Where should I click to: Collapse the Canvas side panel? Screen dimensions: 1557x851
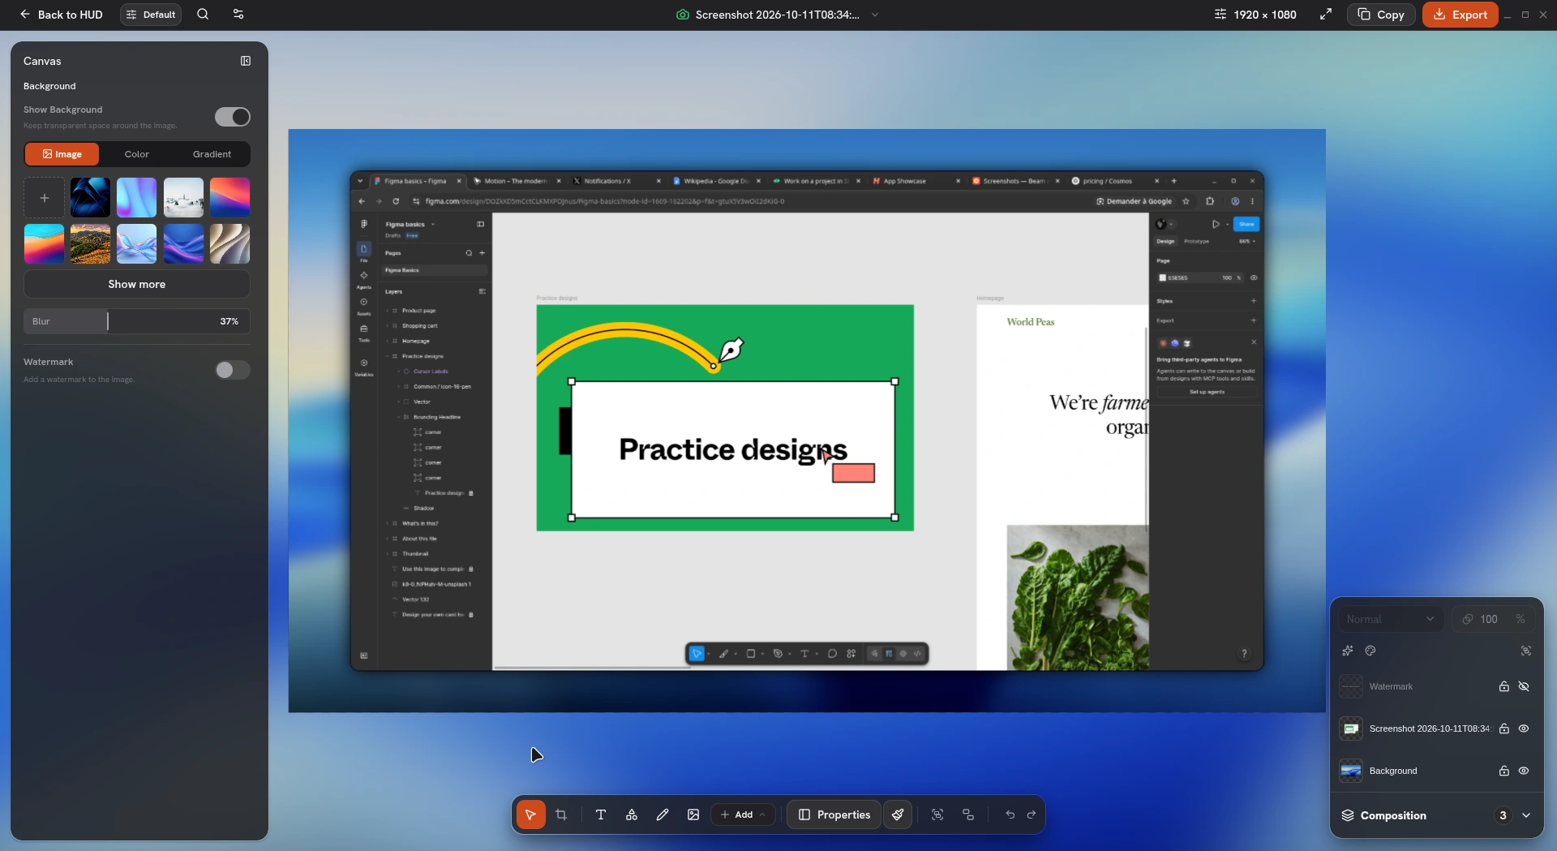point(246,61)
